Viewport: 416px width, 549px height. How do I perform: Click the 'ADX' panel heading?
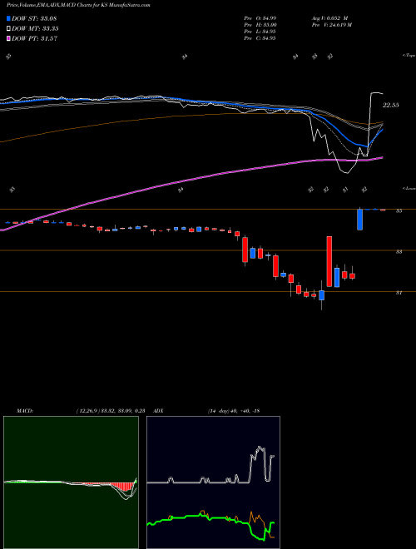point(158,411)
